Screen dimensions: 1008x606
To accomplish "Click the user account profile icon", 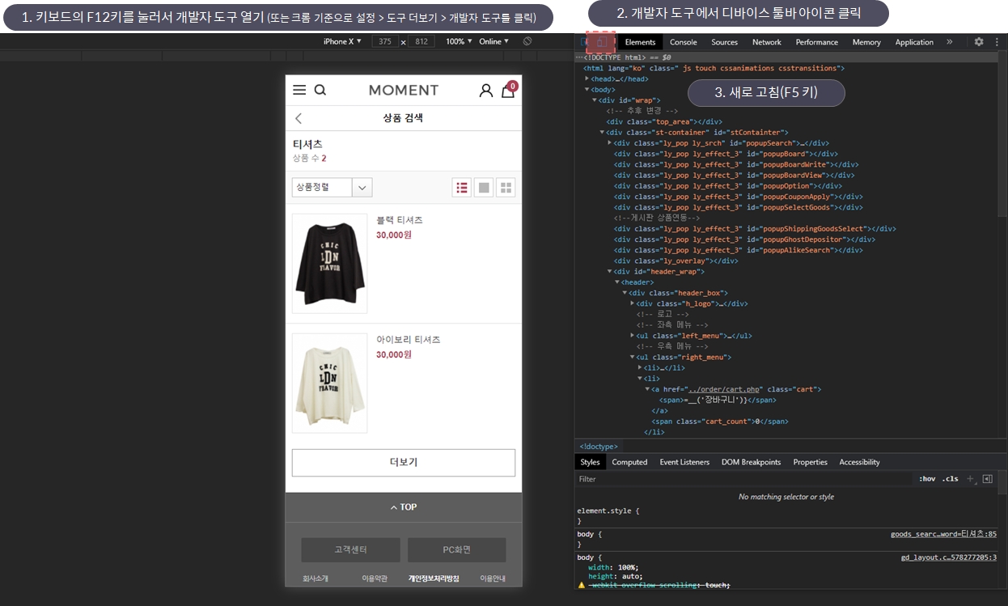I will coord(485,91).
